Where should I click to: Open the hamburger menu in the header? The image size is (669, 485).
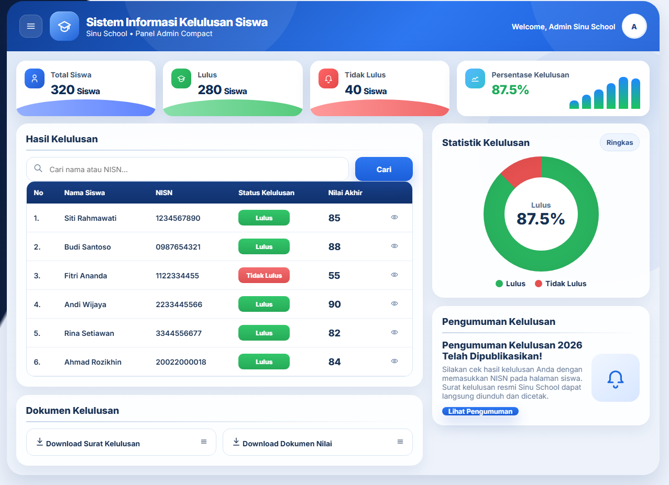pyautogui.click(x=31, y=26)
